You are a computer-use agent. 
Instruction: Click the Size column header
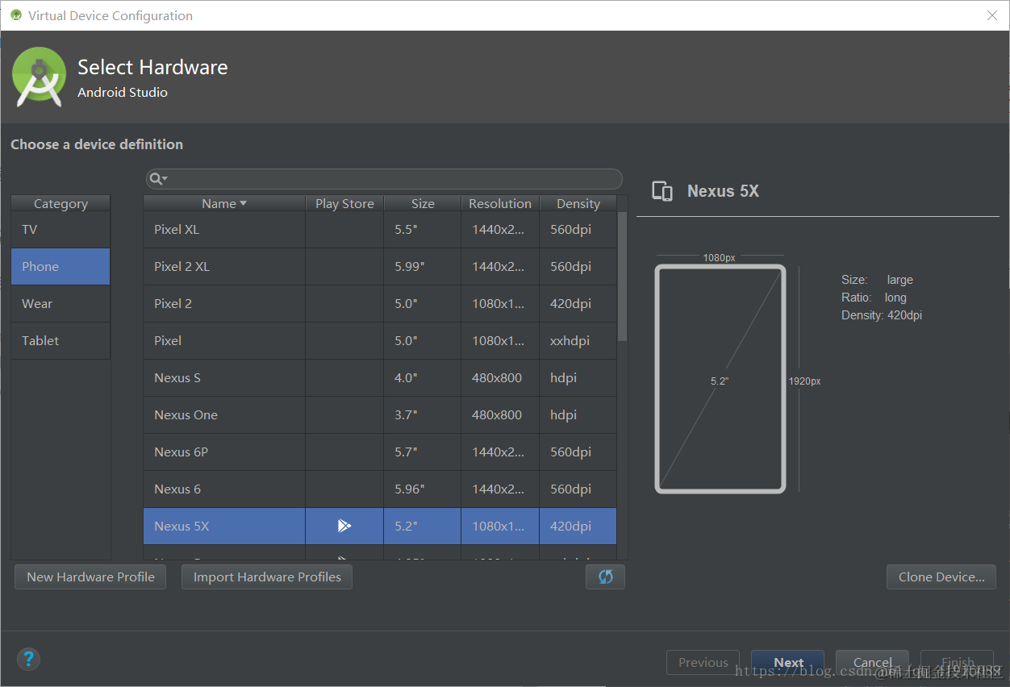click(x=423, y=203)
